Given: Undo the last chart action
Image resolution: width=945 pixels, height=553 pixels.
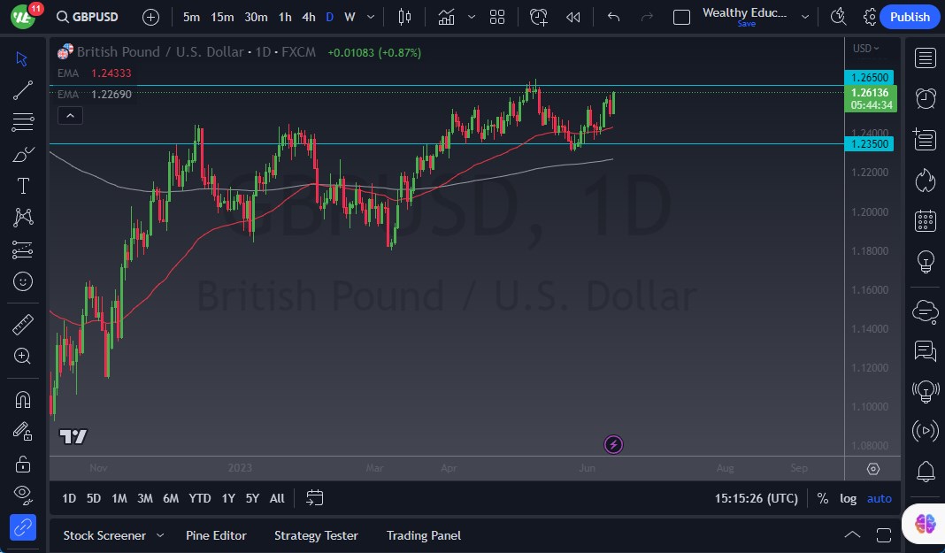Looking at the screenshot, I should tap(613, 17).
